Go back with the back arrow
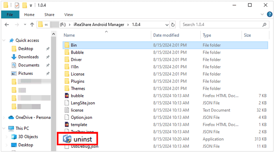This screenshot has width=274, height=152. pyautogui.click(x=7, y=25)
